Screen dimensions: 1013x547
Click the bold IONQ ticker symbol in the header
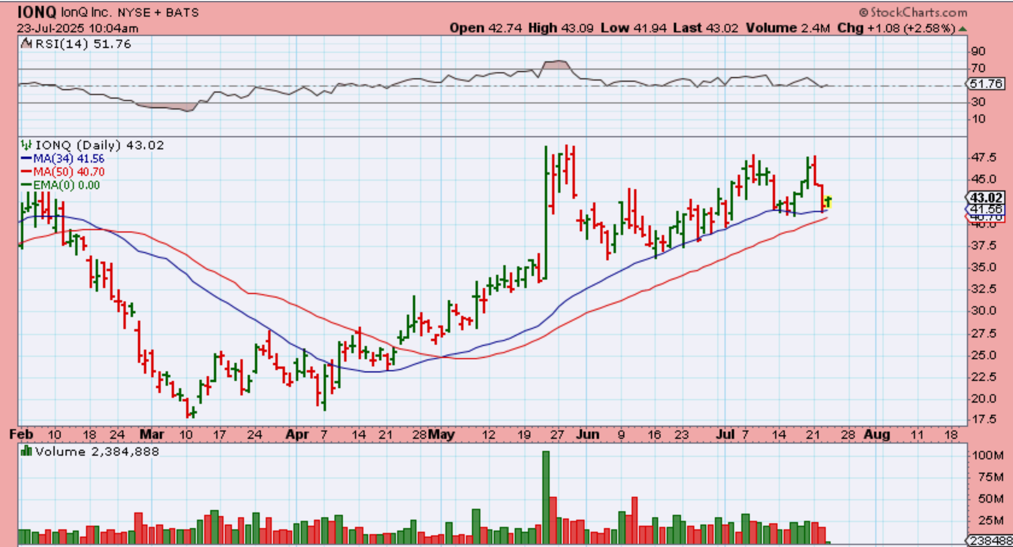tap(37, 12)
